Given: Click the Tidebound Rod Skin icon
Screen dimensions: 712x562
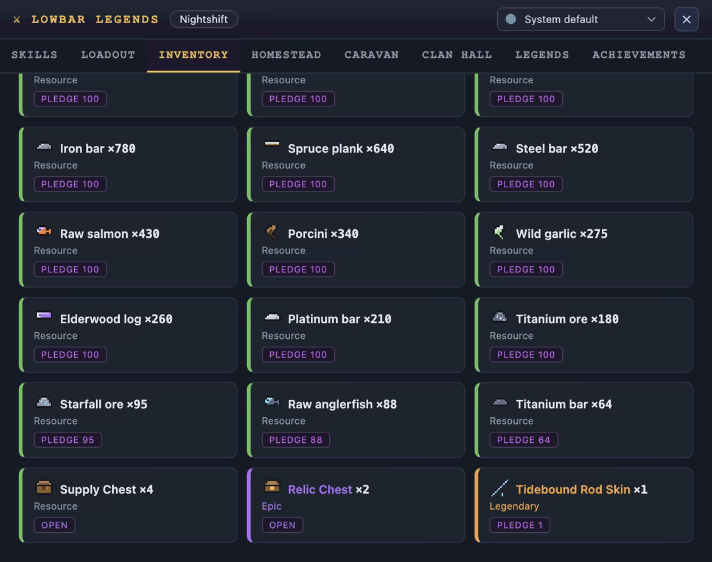Looking at the screenshot, I should pyautogui.click(x=500, y=488).
